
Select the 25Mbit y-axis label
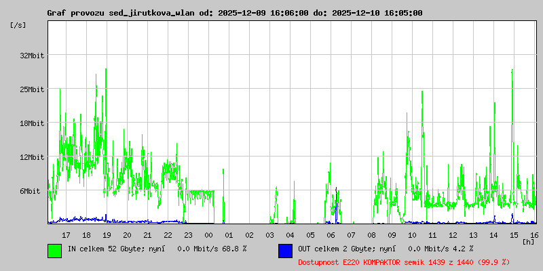pyautogui.click(x=32, y=89)
